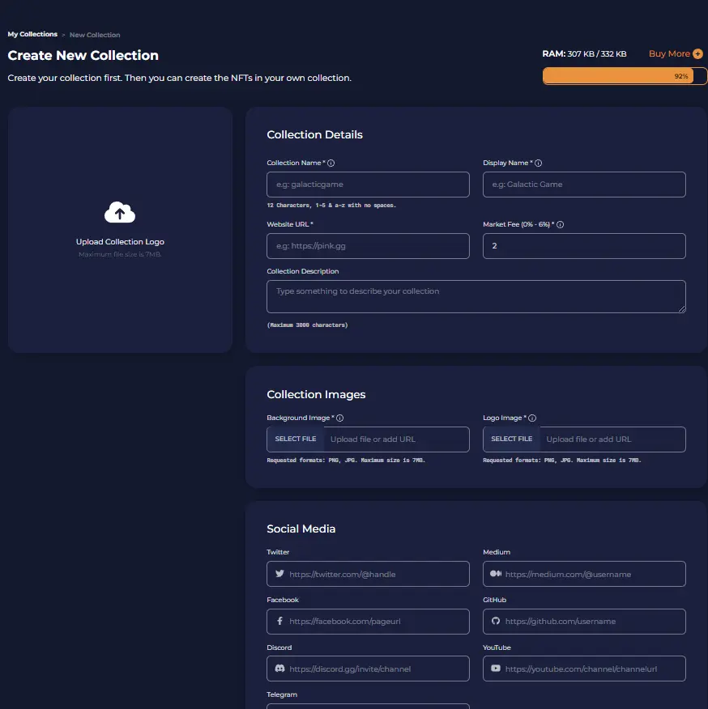Click the resize grip of the description box
The image size is (708, 709).
pos(682,309)
